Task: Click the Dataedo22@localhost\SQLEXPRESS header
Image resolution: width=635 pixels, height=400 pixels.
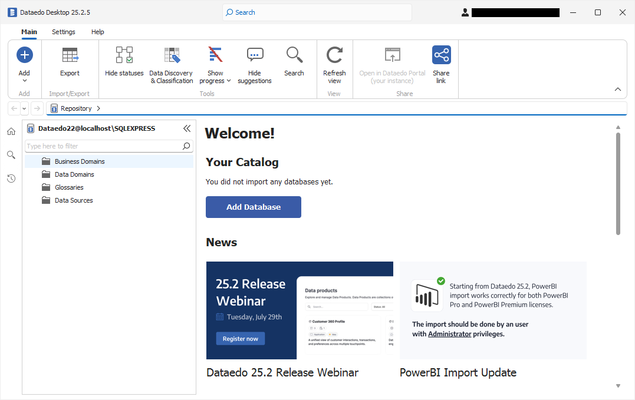Action: click(96, 128)
